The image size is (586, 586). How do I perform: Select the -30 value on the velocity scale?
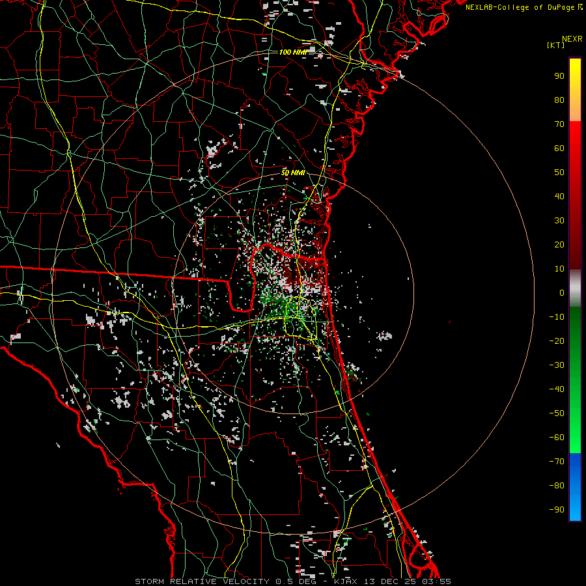click(x=557, y=365)
